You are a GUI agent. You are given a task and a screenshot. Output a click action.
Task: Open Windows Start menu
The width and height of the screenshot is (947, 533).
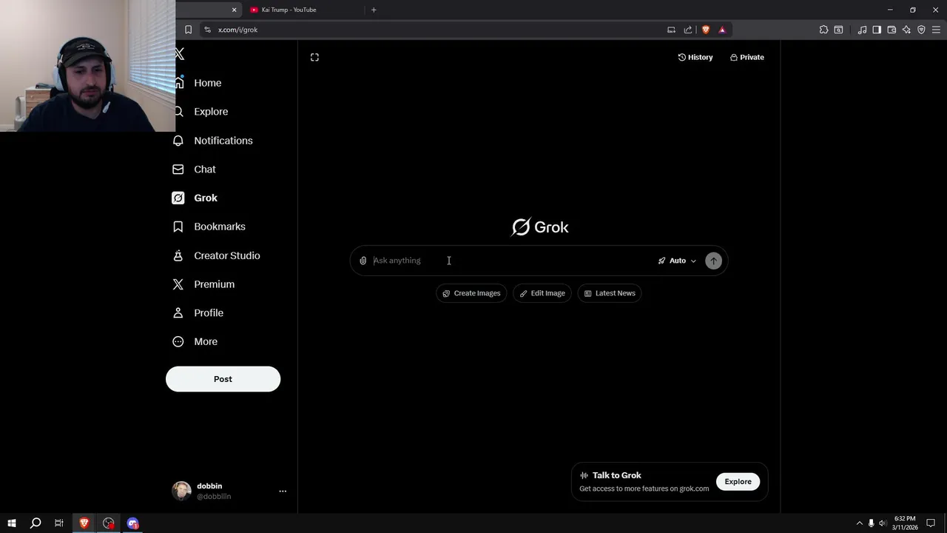point(11,523)
